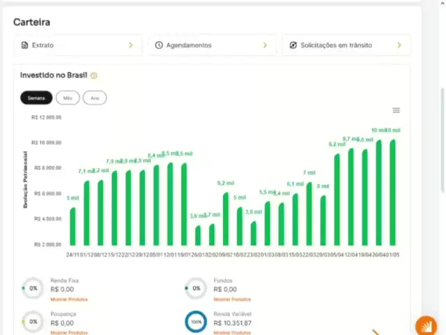Screen dimensions: 446x335
Task: Click Mostrar Produtos under Renda Fixa
Action: point(69,299)
